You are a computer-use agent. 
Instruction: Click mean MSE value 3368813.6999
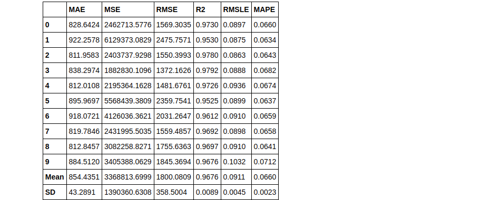[128, 177]
